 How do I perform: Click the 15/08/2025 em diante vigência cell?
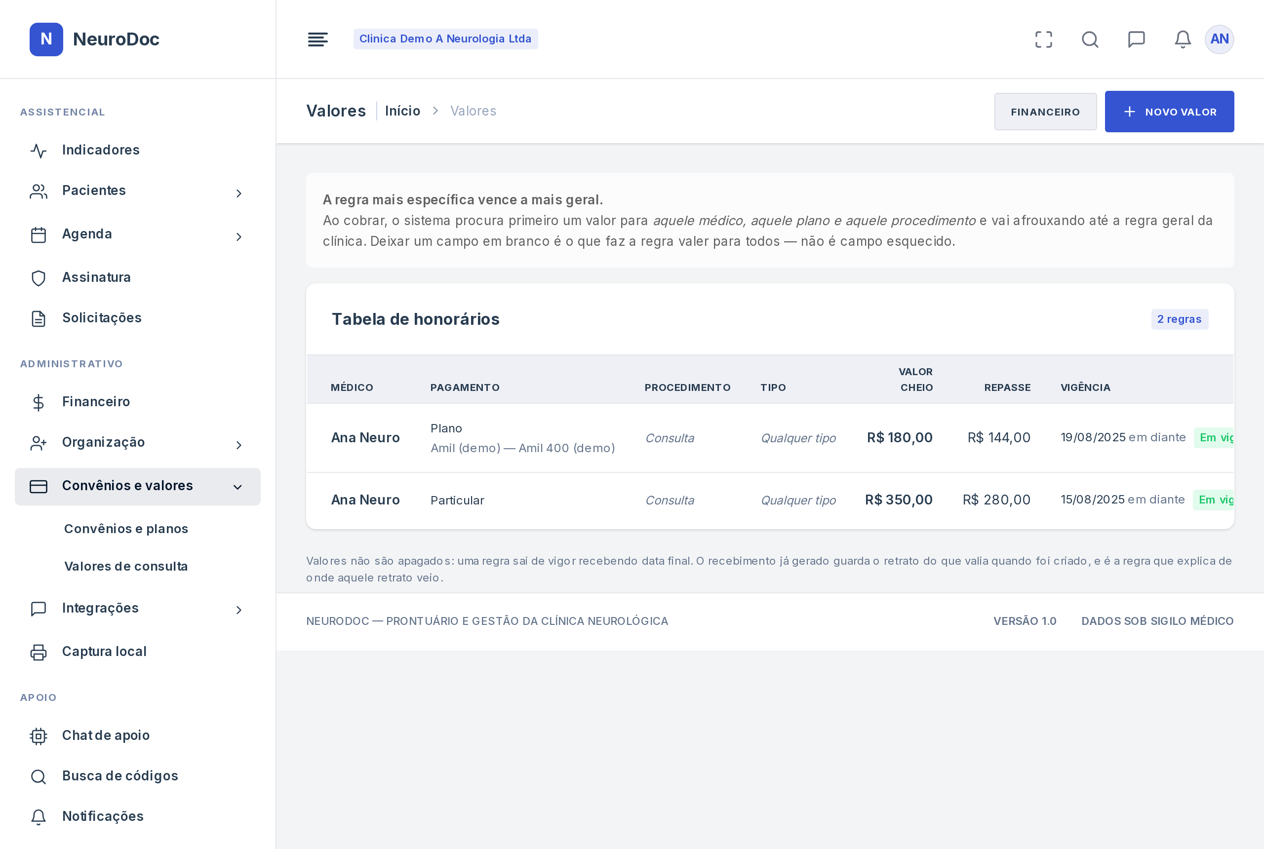click(x=1122, y=499)
